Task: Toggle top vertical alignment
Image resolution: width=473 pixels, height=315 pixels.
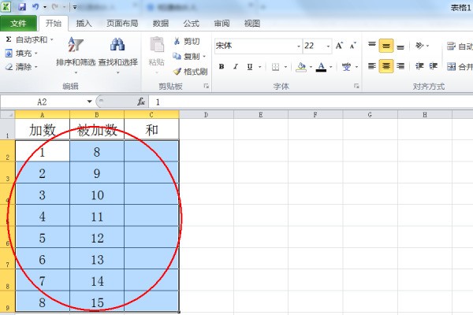Action: tap(372, 46)
